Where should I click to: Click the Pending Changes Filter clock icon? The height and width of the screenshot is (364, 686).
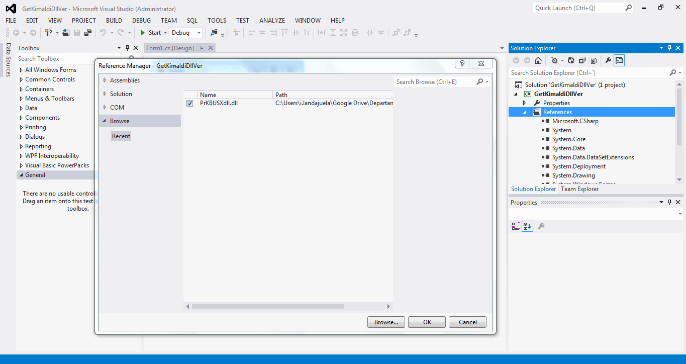pos(554,60)
